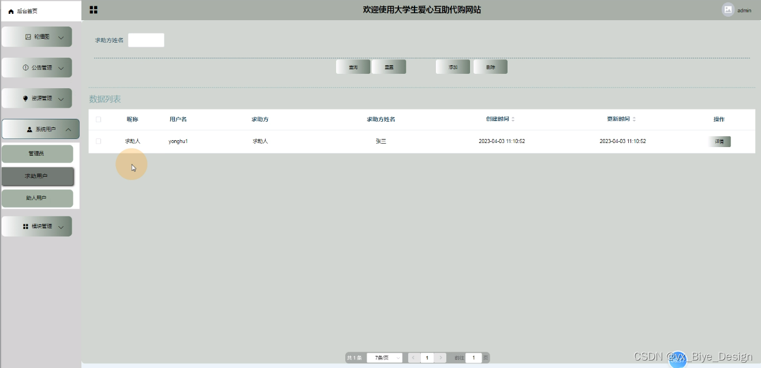761x368 pixels.
Task: Click the 用户名 column header
Action: [178, 119]
